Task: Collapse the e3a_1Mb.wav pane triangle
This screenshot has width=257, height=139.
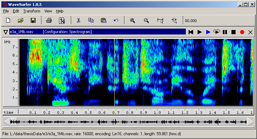Action: (6, 32)
